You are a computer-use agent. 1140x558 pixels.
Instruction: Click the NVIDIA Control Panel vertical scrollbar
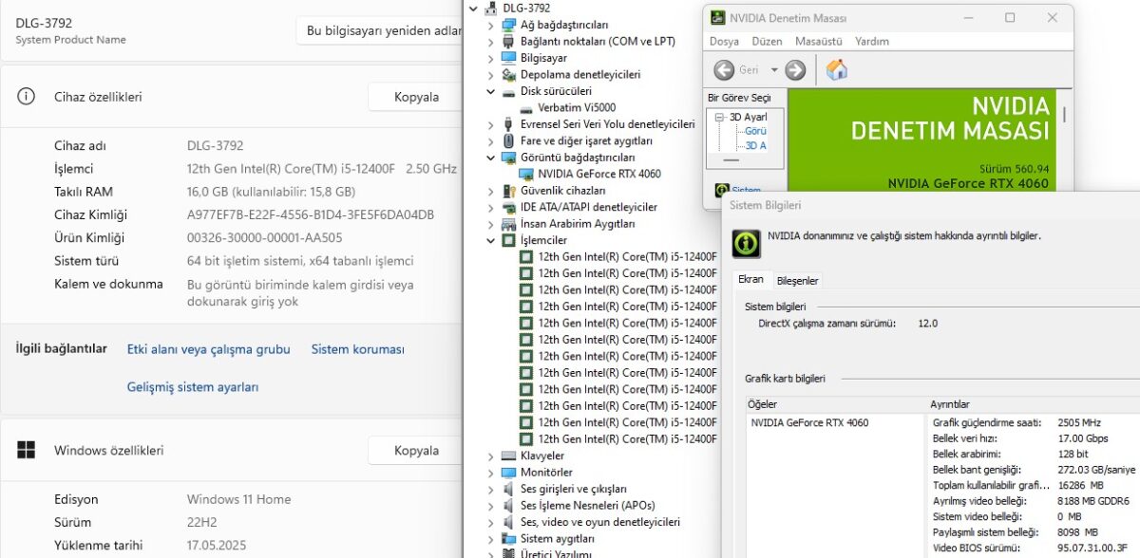tap(1064, 114)
